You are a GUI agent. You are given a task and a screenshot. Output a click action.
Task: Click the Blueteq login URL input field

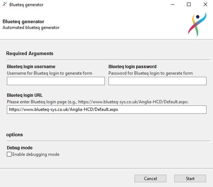point(107,109)
